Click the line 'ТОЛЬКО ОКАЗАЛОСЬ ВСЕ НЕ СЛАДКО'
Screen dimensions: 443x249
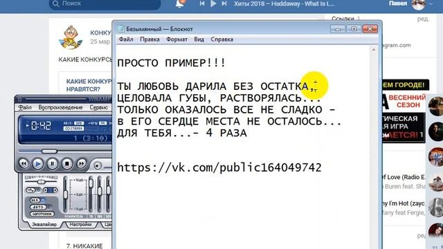coord(226,109)
